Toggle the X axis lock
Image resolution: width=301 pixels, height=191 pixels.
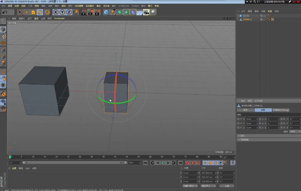[x=56, y=12]
